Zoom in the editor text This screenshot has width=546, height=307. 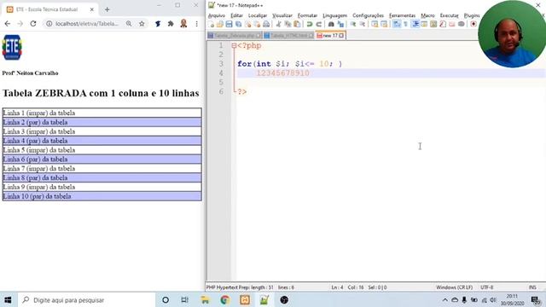tap(352, 24)
